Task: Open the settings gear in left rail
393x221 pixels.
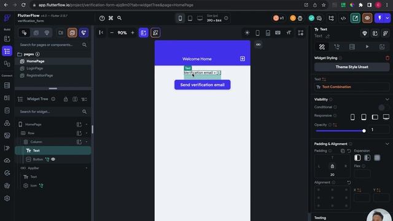Action: coord(7,198)
